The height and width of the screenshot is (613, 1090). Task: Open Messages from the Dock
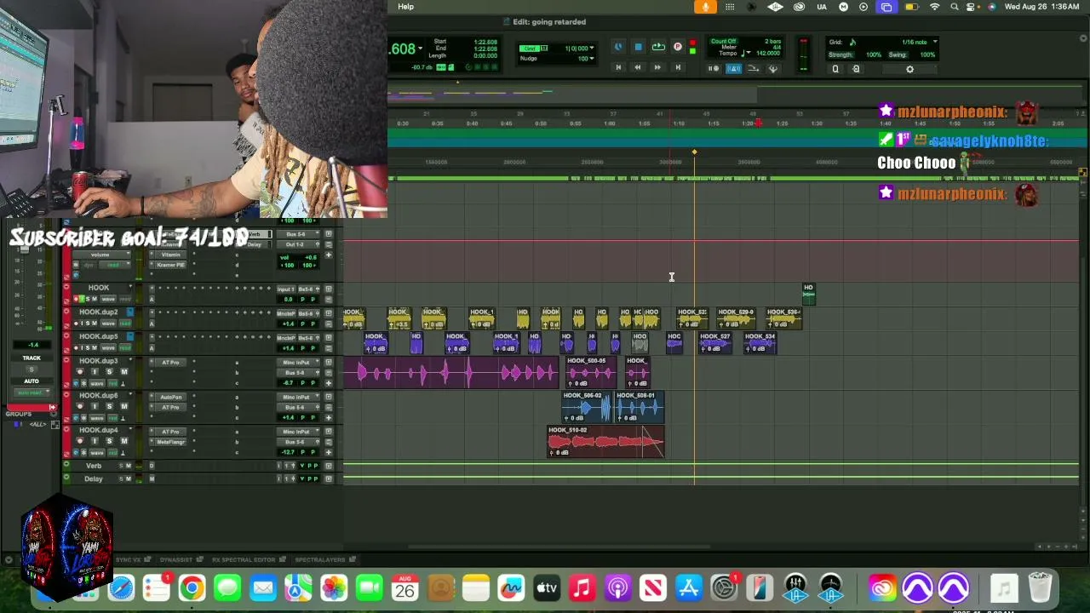click(x=227, y=587)
